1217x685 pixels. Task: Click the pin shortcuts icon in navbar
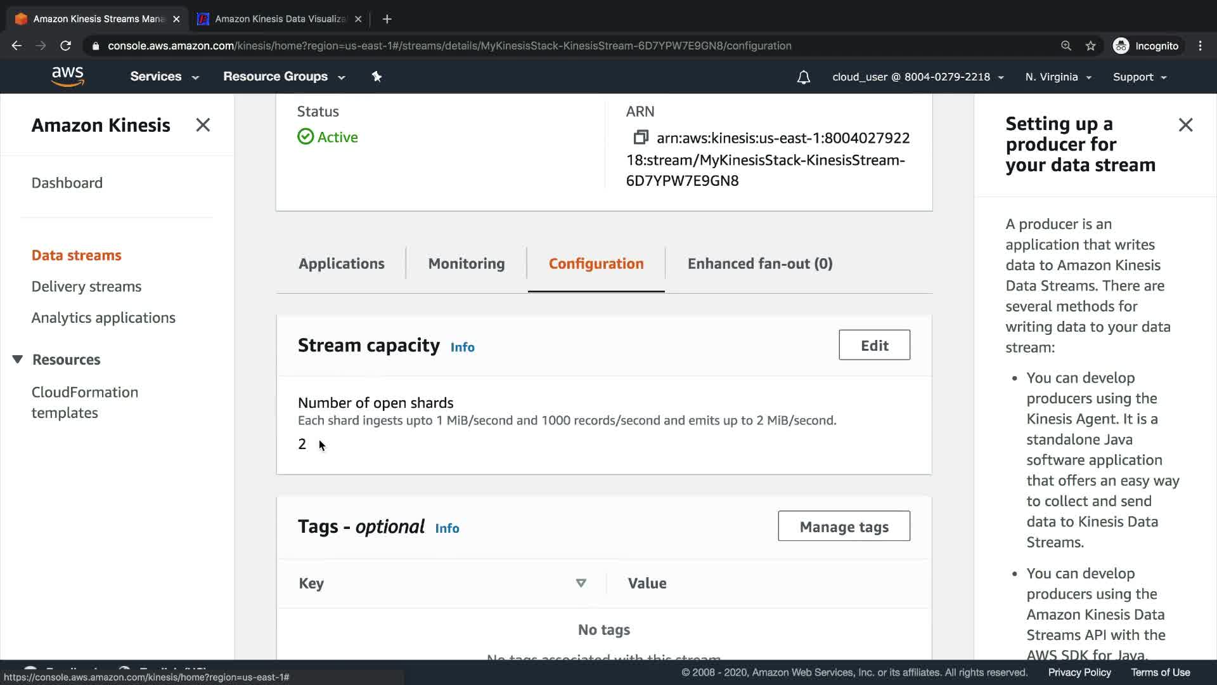coord(377,77)
